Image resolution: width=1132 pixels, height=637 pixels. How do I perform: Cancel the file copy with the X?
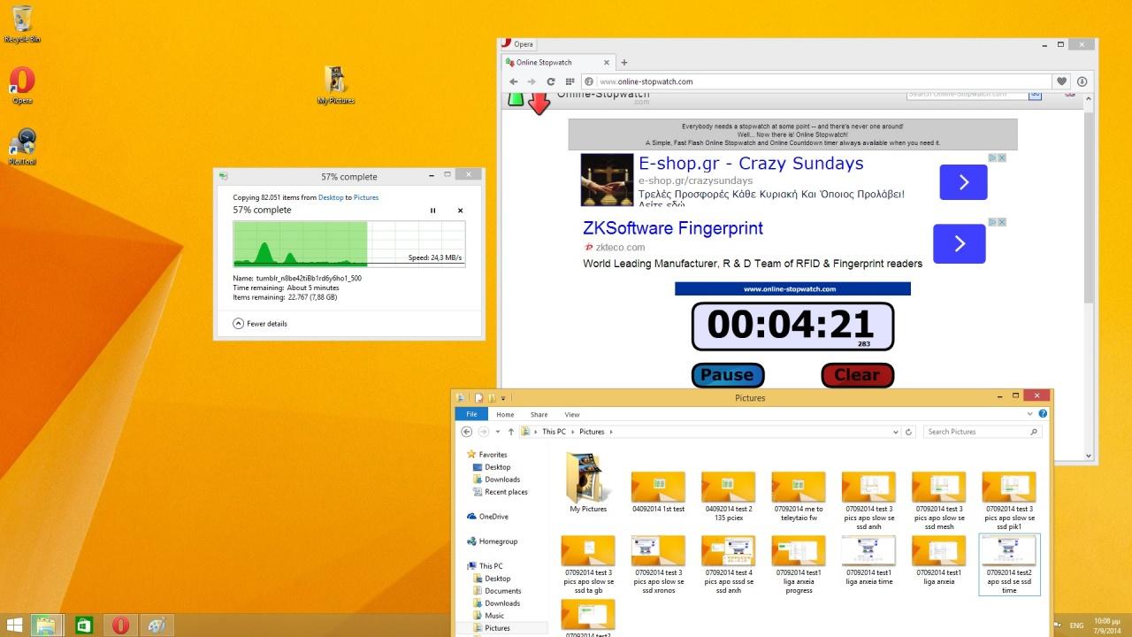(x=460, y=211)
